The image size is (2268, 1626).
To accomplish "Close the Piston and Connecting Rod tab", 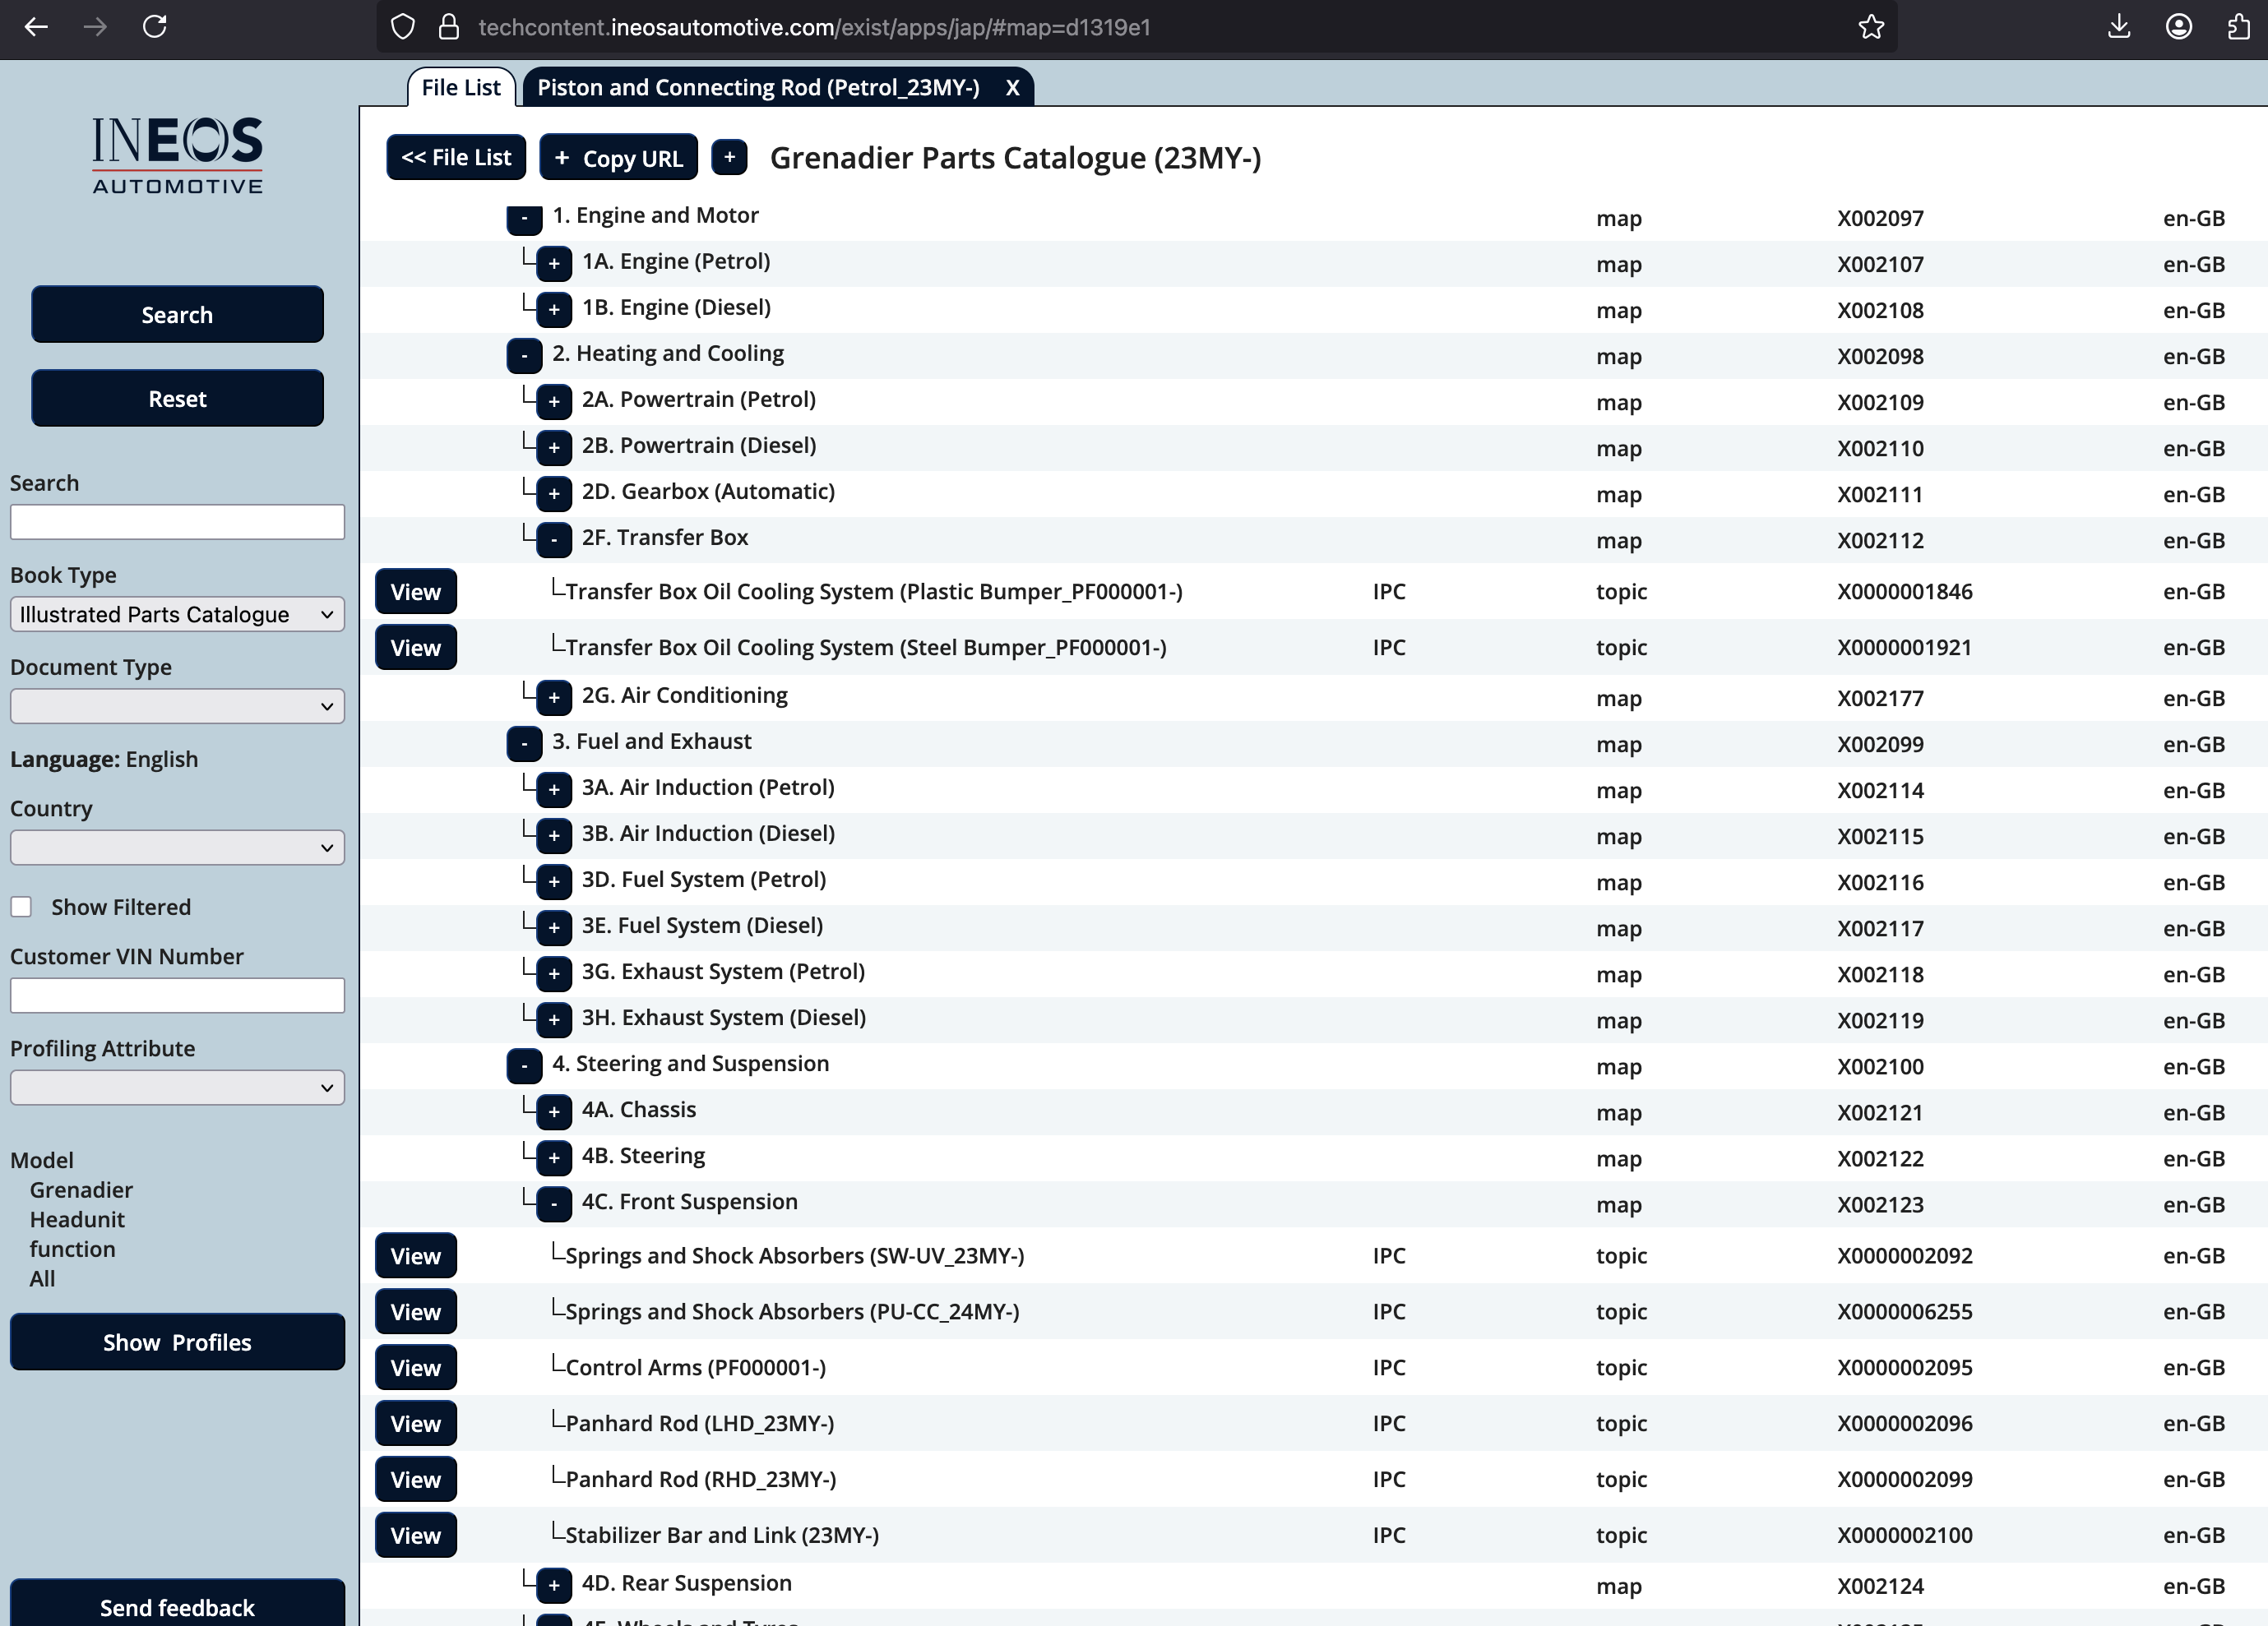I will click(x=1012, y=88).
